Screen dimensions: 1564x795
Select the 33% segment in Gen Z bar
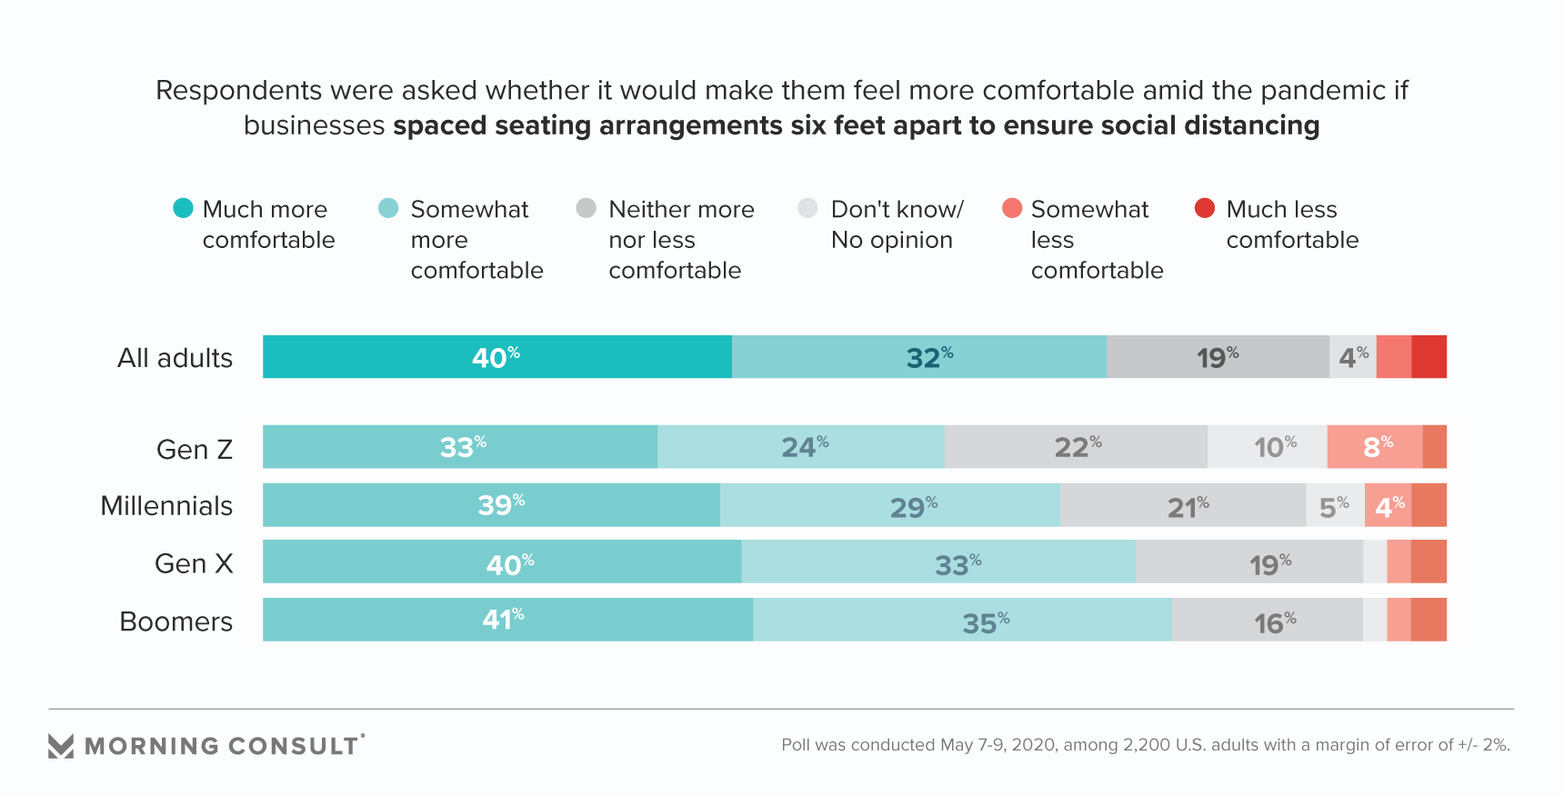[x=460, y=447]
